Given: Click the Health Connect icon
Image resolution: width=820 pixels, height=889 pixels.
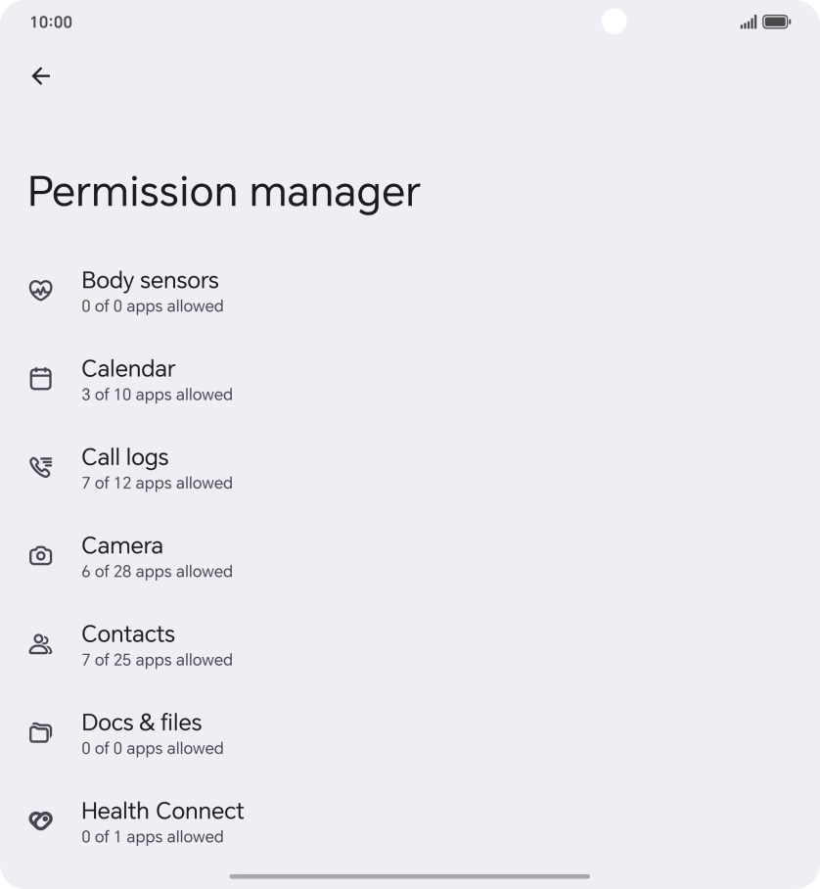Looking at the screenshot, I should [40, 821].
